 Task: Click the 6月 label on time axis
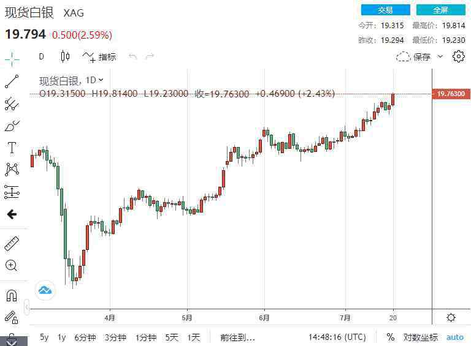coord(264,317)
